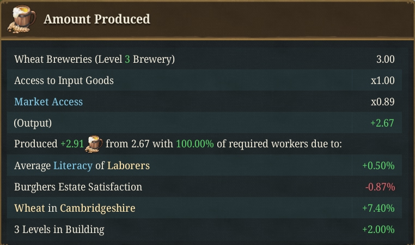
Task: Open the Market Access link
Action: click(48, 102)
